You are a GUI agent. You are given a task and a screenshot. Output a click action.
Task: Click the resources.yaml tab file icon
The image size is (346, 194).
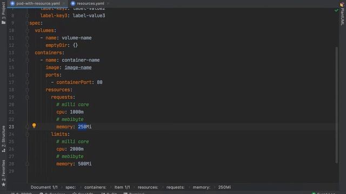pyautogui.click(x=73, y=3)
